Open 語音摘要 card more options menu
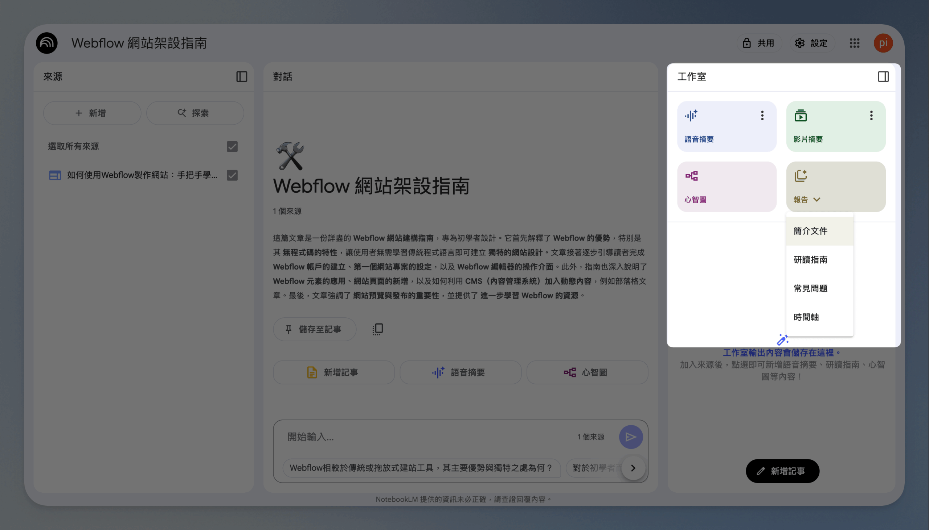929x530 pixels. tap(762, 116)
